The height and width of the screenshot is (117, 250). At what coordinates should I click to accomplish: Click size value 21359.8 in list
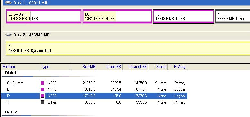coord(89,83)
